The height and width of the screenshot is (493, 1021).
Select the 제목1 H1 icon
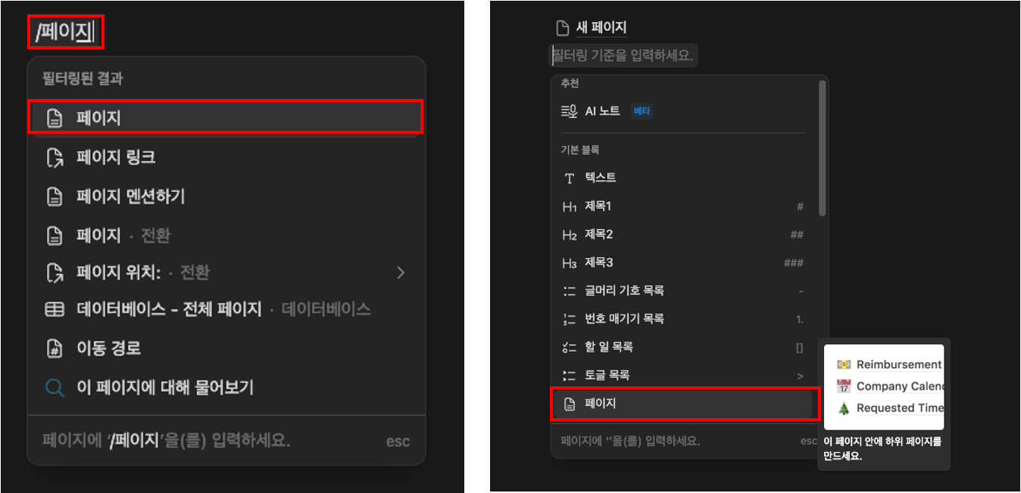(x=569, y=206)
